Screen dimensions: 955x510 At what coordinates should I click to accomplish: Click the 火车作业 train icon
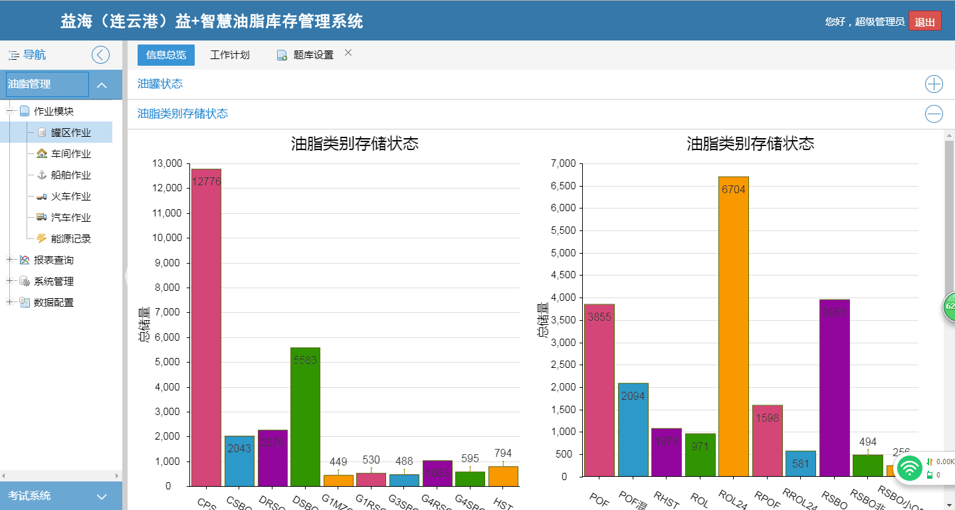coord(42,197)
